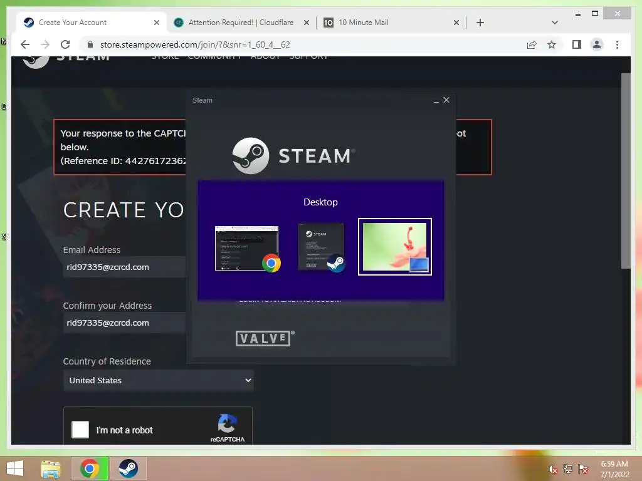Select the Chrome window thumbnail in switcher

pos(247,248)
